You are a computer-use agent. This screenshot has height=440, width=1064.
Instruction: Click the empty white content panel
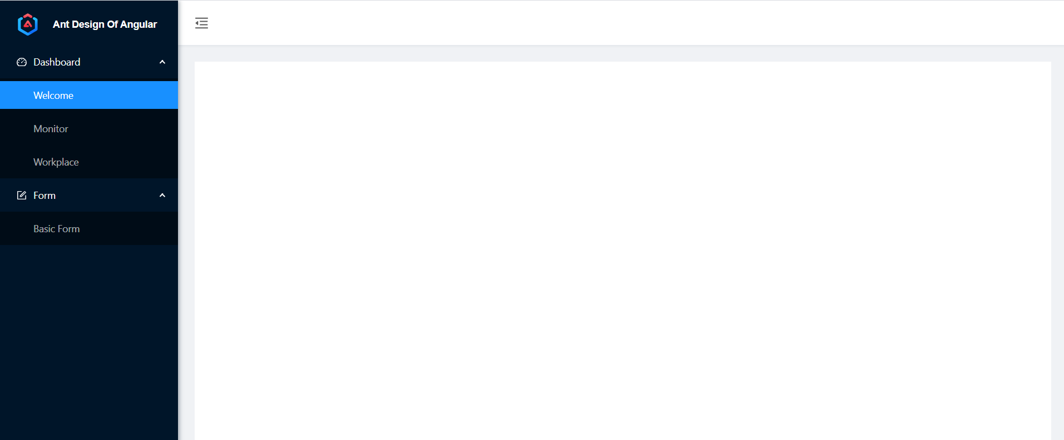[623, 251]
